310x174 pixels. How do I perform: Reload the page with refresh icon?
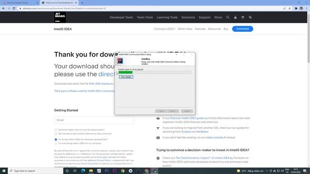click(x=14, y=9)
